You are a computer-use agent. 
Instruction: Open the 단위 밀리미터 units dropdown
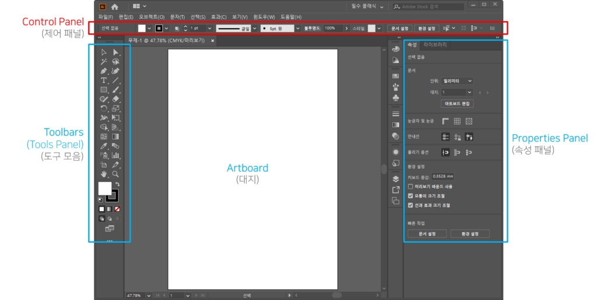pyautogui.click(x=458, y=81)
